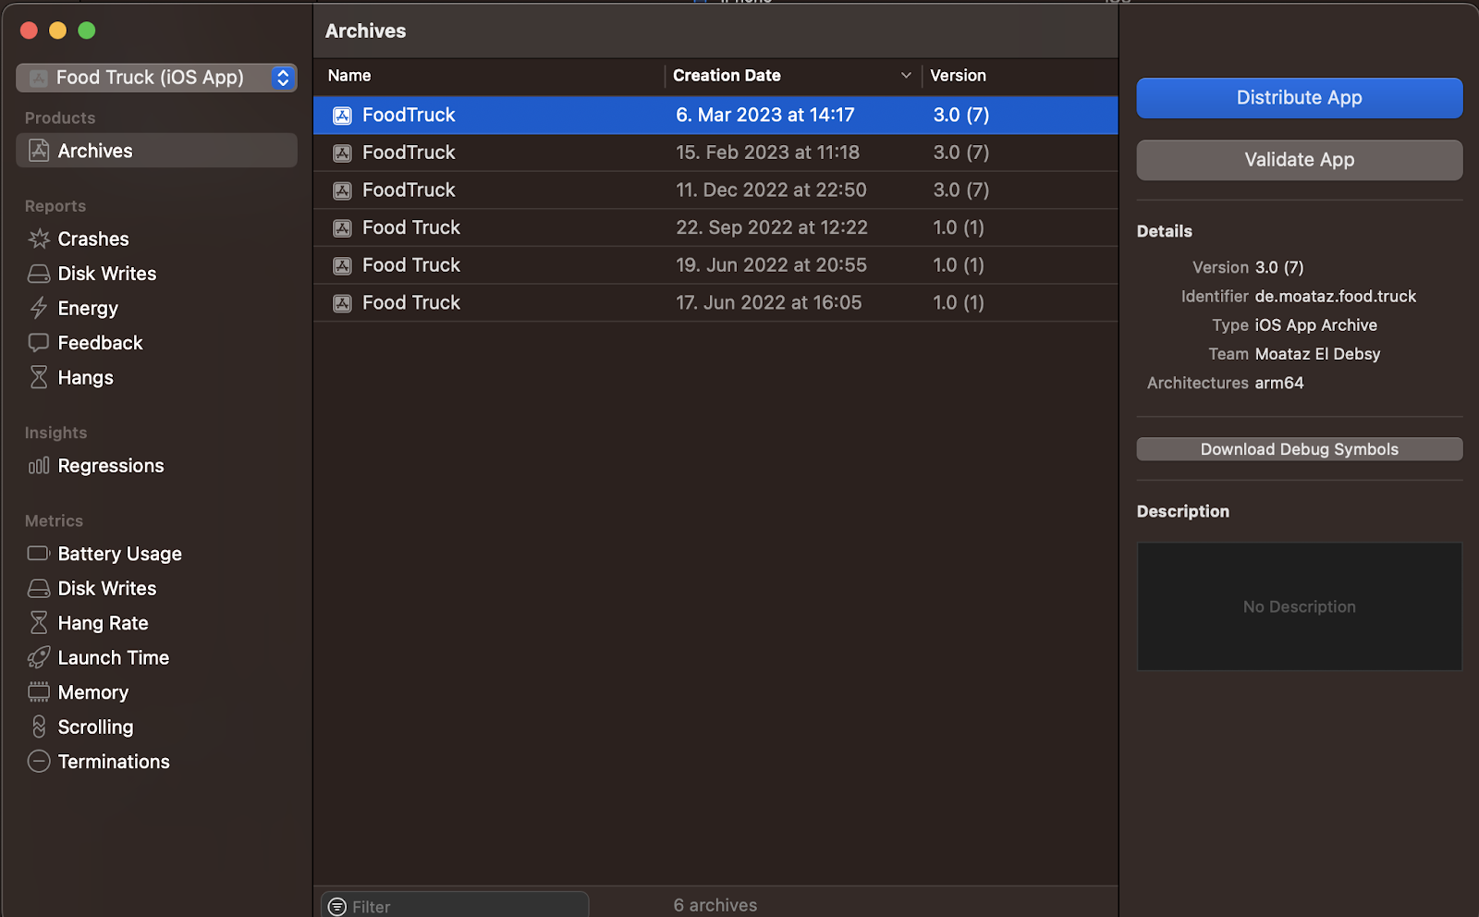Click the arm64 architectures value

[x=1279, y=383]
